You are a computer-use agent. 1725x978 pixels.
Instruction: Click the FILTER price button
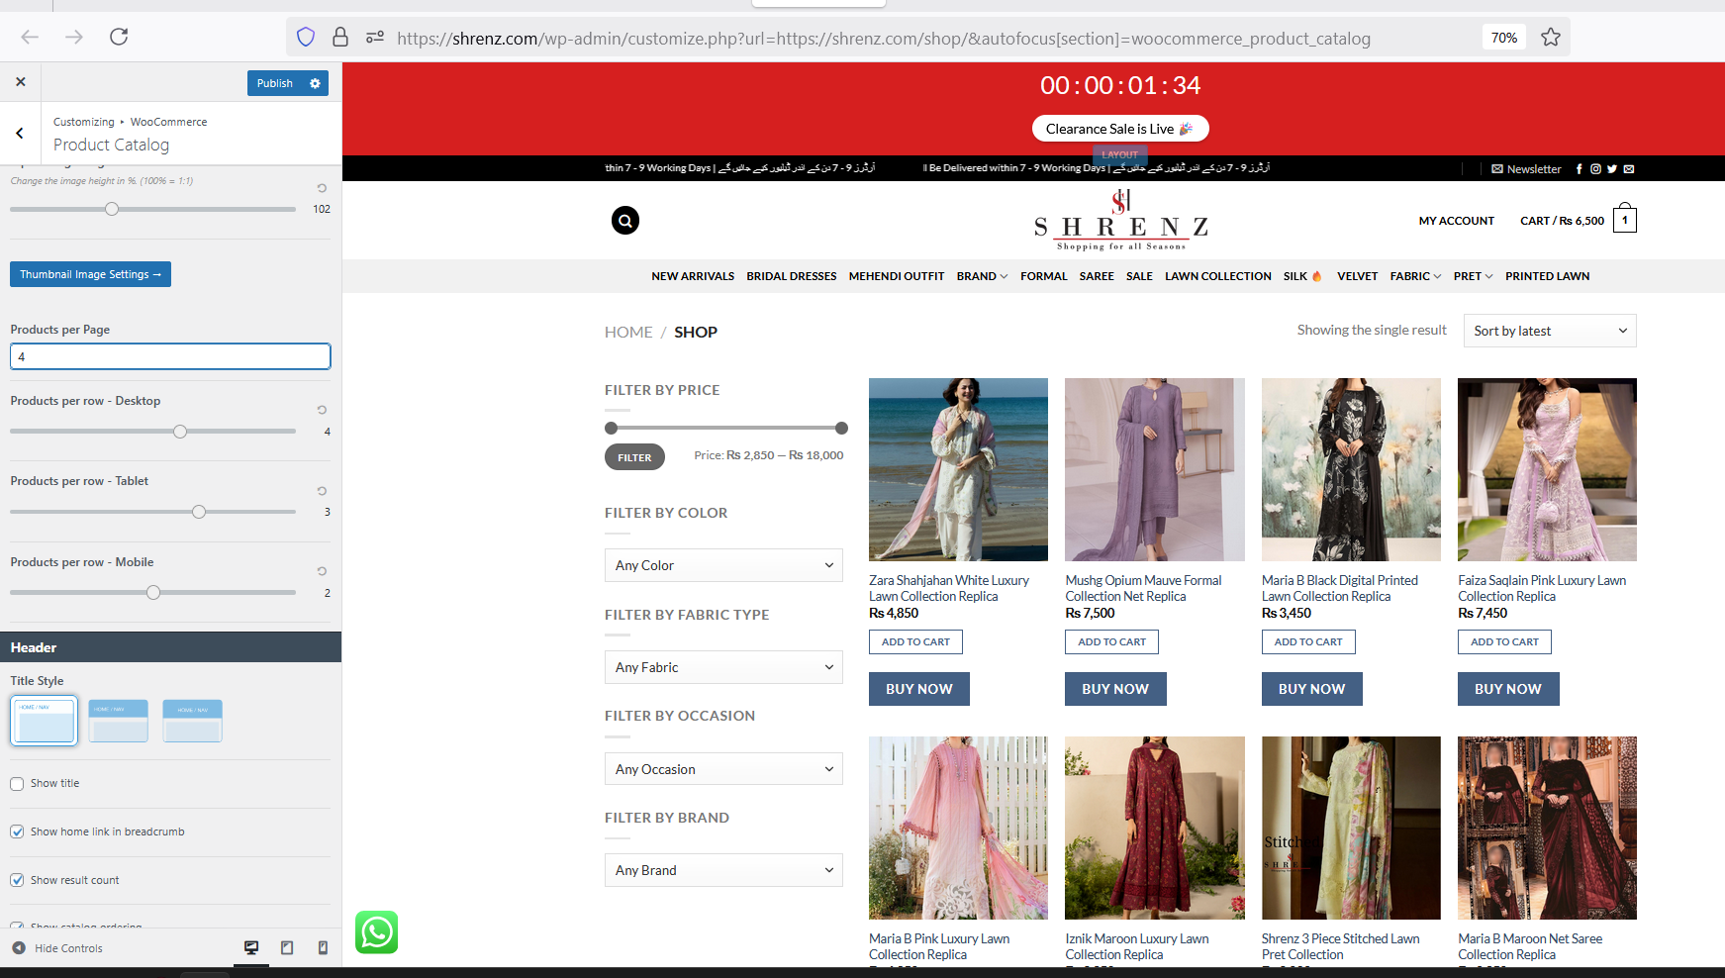(634, 457)
